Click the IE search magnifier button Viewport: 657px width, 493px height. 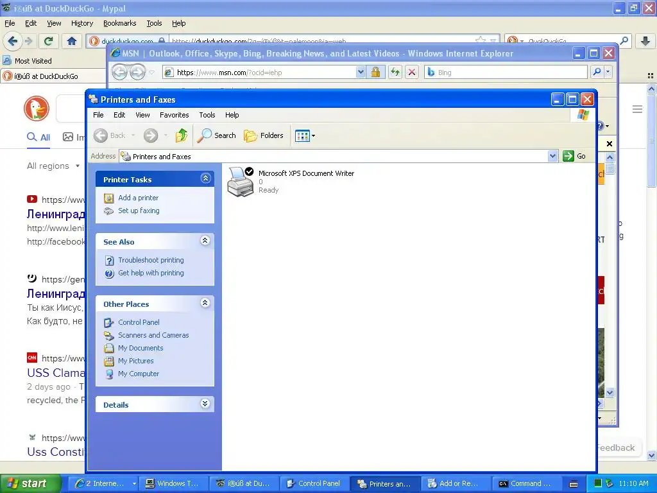597,72
